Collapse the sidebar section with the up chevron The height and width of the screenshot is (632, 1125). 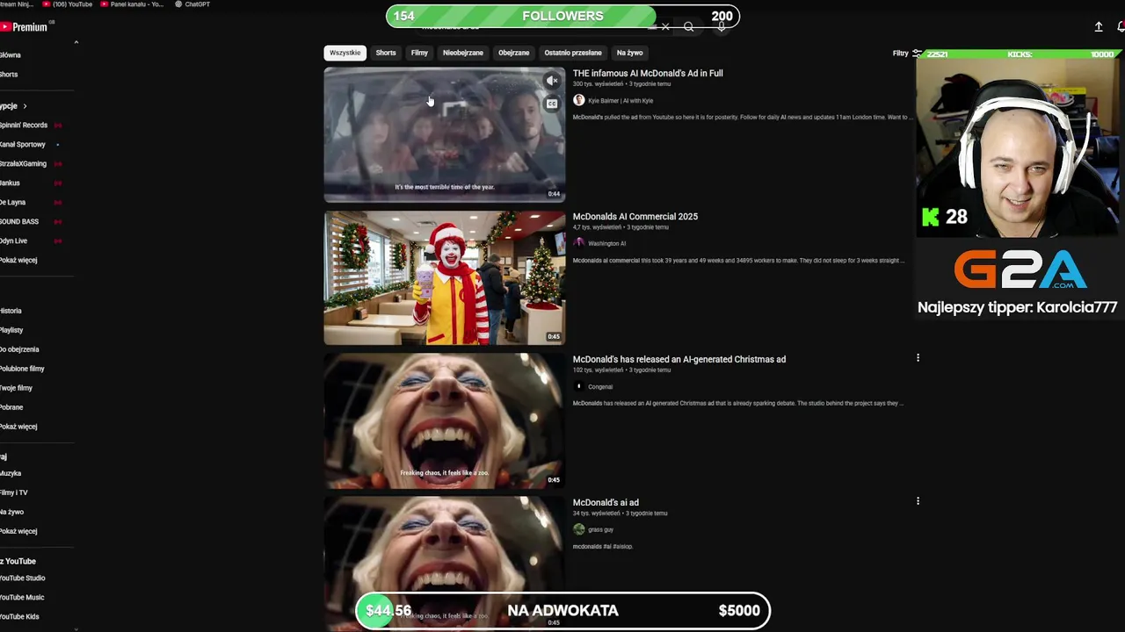[76, 42]
